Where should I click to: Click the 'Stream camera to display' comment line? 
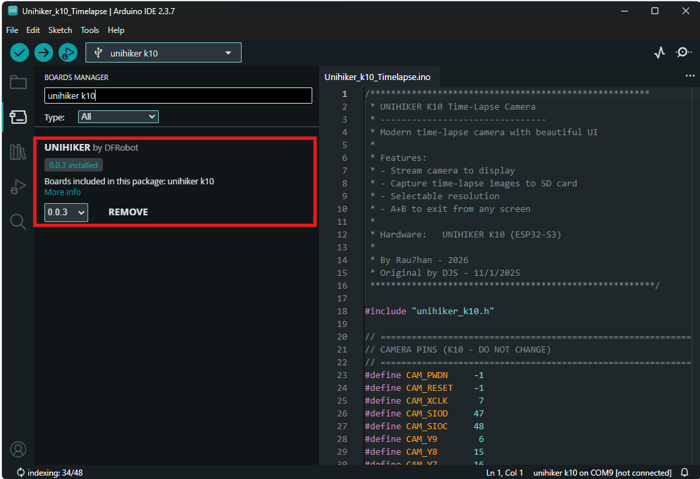pos(442,170)
